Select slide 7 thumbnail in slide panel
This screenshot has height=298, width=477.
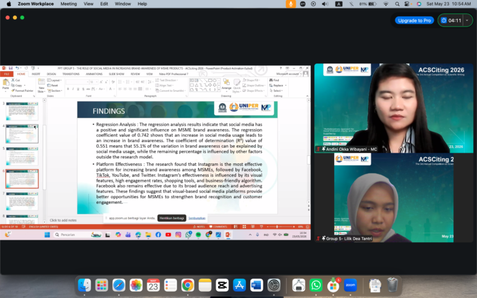coord(22,201)
